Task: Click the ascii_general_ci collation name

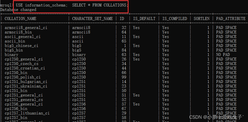Action: pyautogui.click(x=22, y=37)
